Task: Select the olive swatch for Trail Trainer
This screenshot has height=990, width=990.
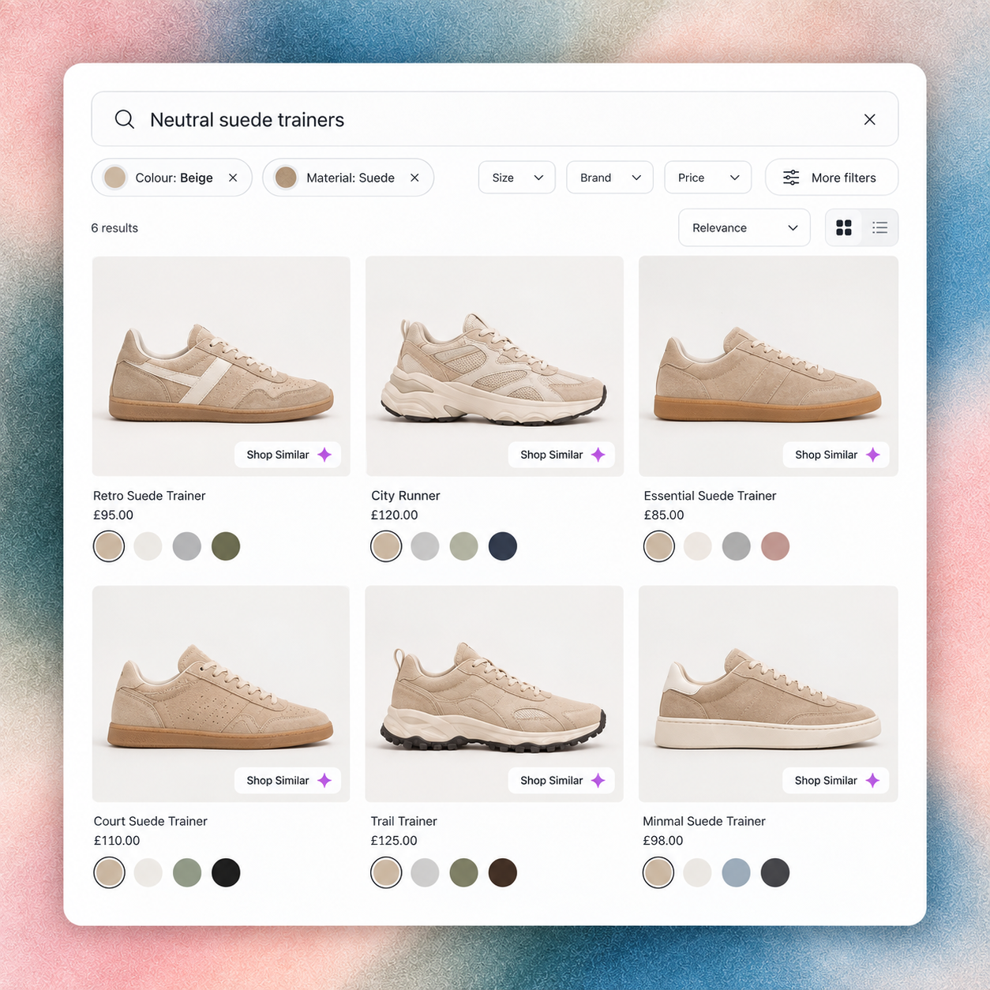Action: click(x=463, y=872)
